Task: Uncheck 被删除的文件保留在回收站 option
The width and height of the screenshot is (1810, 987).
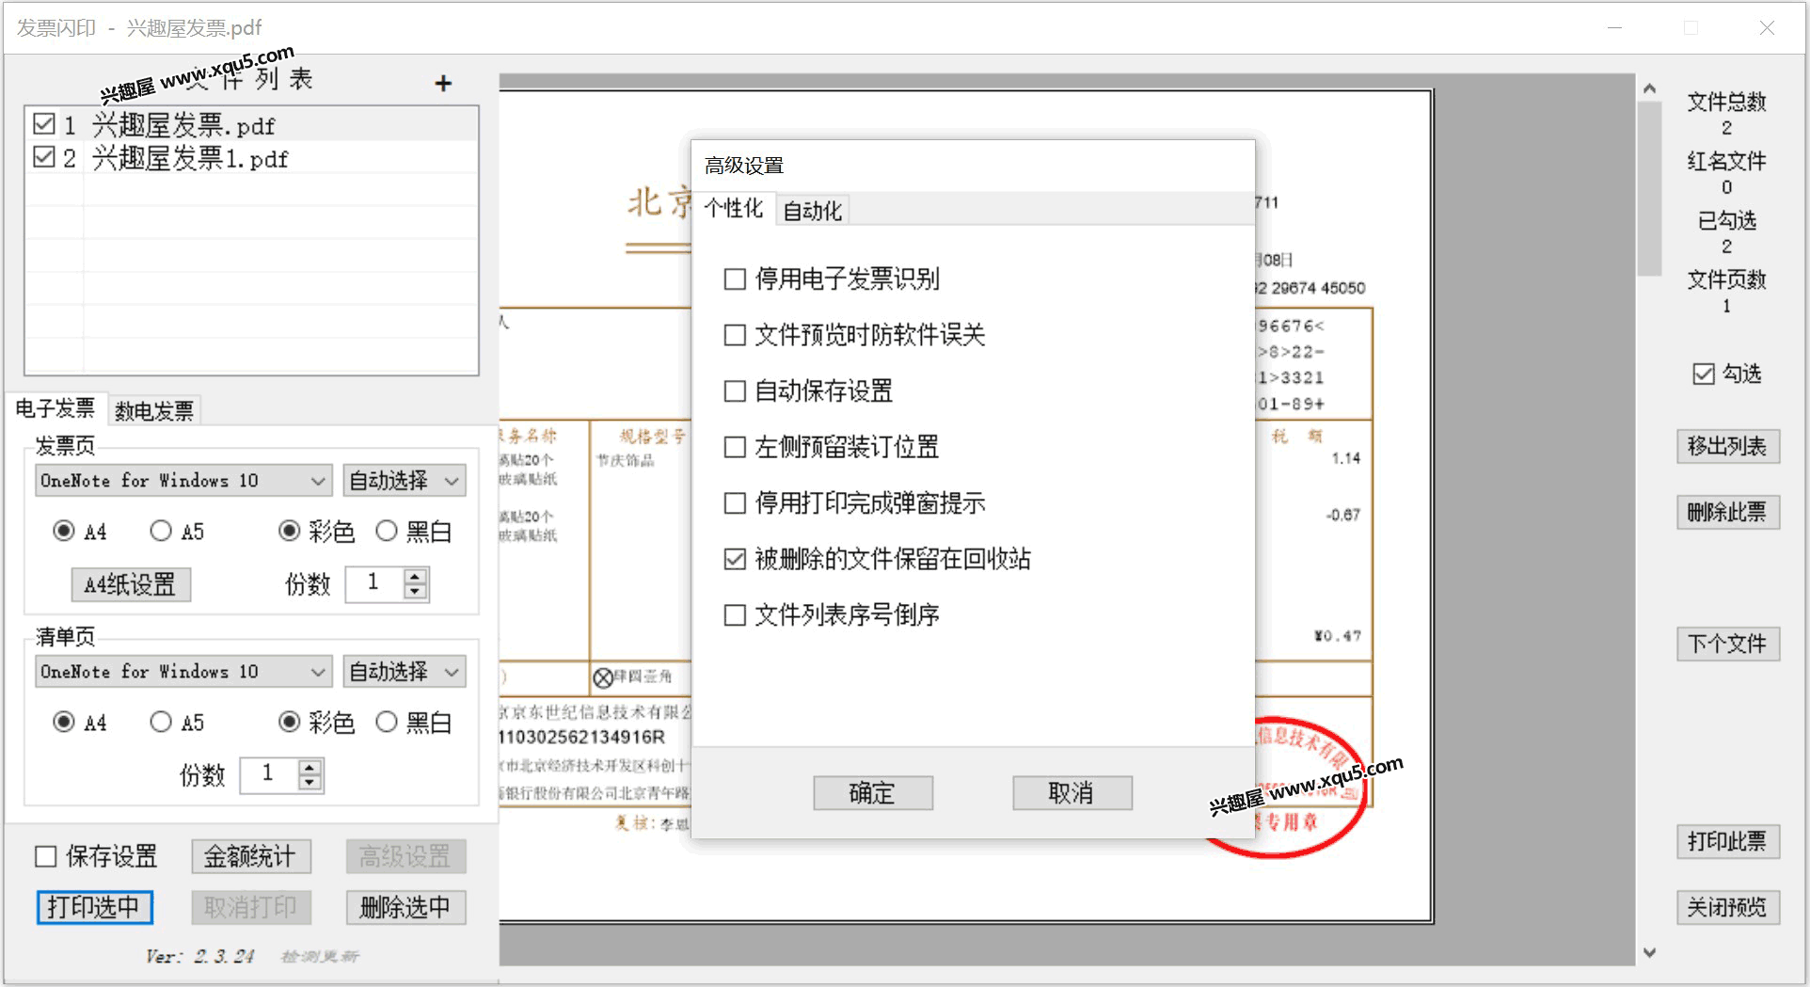Action: coord(735,560)
